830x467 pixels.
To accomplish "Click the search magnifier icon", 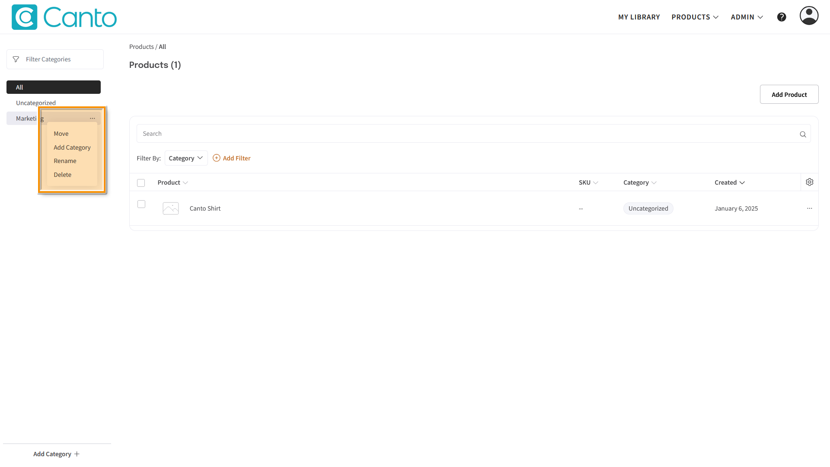I will [803, 134].
